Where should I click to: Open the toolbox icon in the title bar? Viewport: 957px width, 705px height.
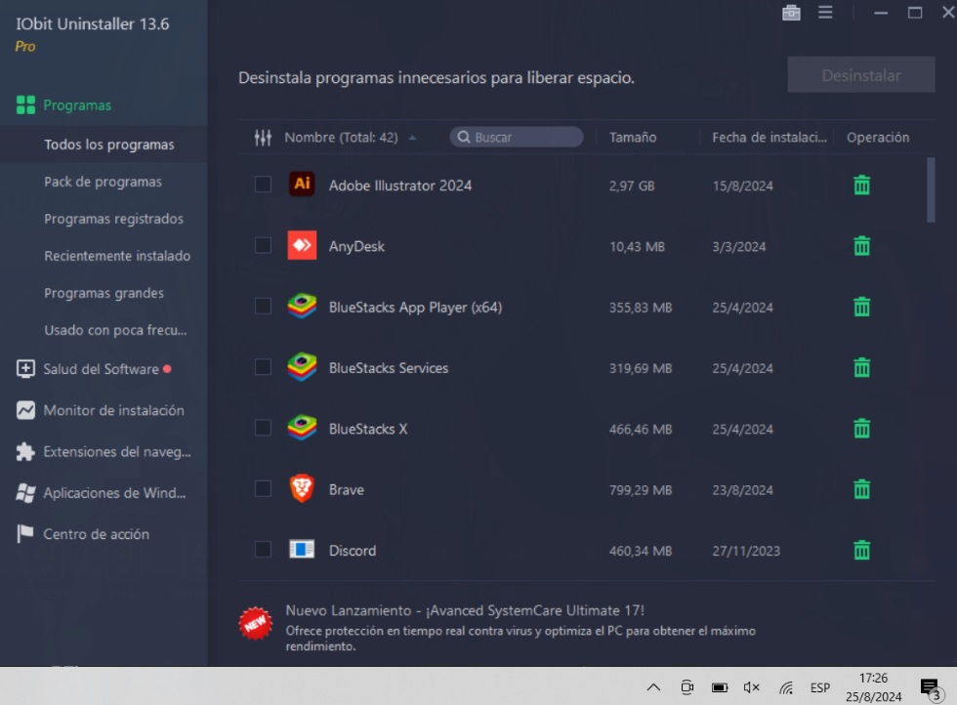click(x=791, y=13)
